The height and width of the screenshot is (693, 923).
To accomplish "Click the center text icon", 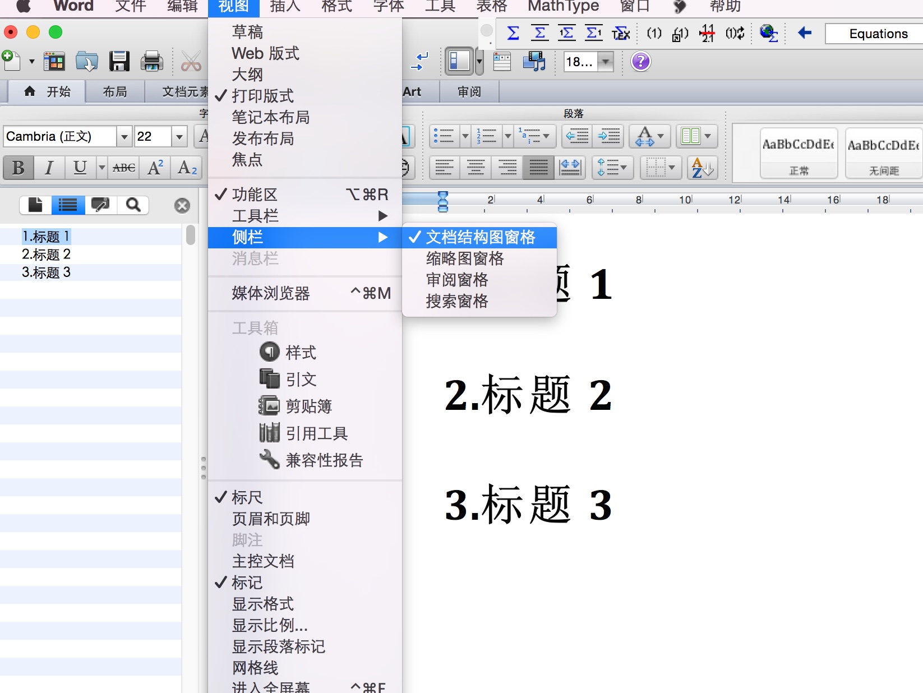I will click(x=476, y=167).
